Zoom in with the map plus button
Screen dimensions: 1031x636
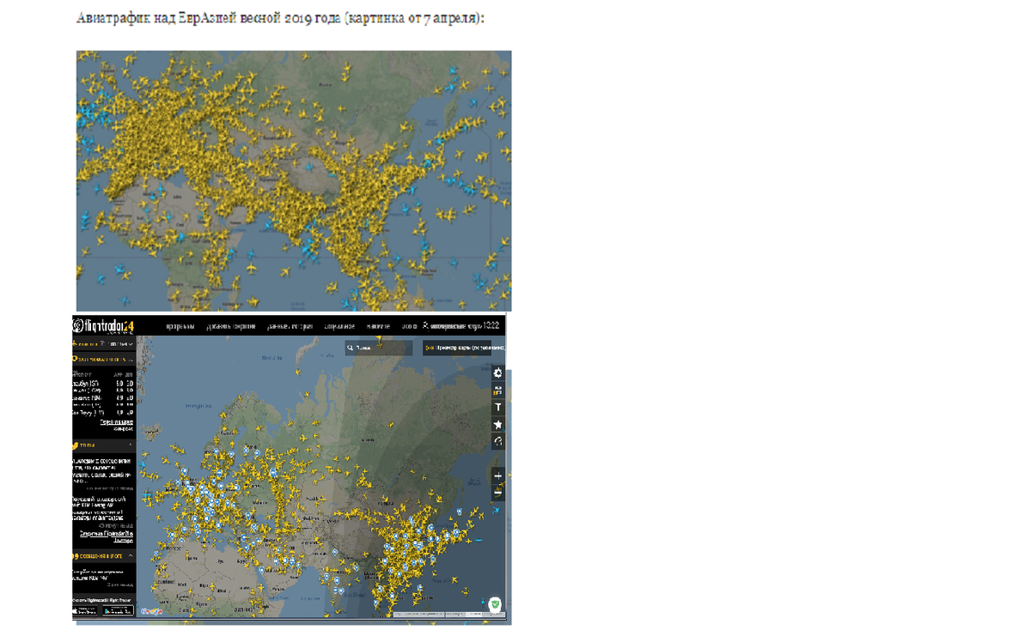pyautogui.click(x=497, y=475)
